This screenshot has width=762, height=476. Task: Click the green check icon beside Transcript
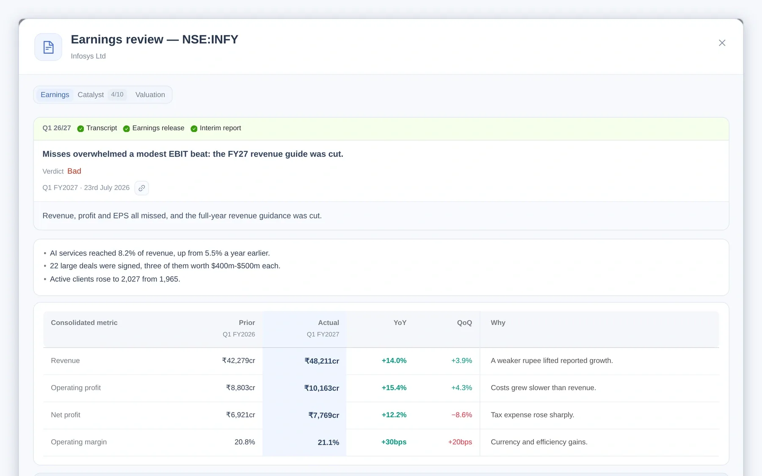(x=80, y=129)
